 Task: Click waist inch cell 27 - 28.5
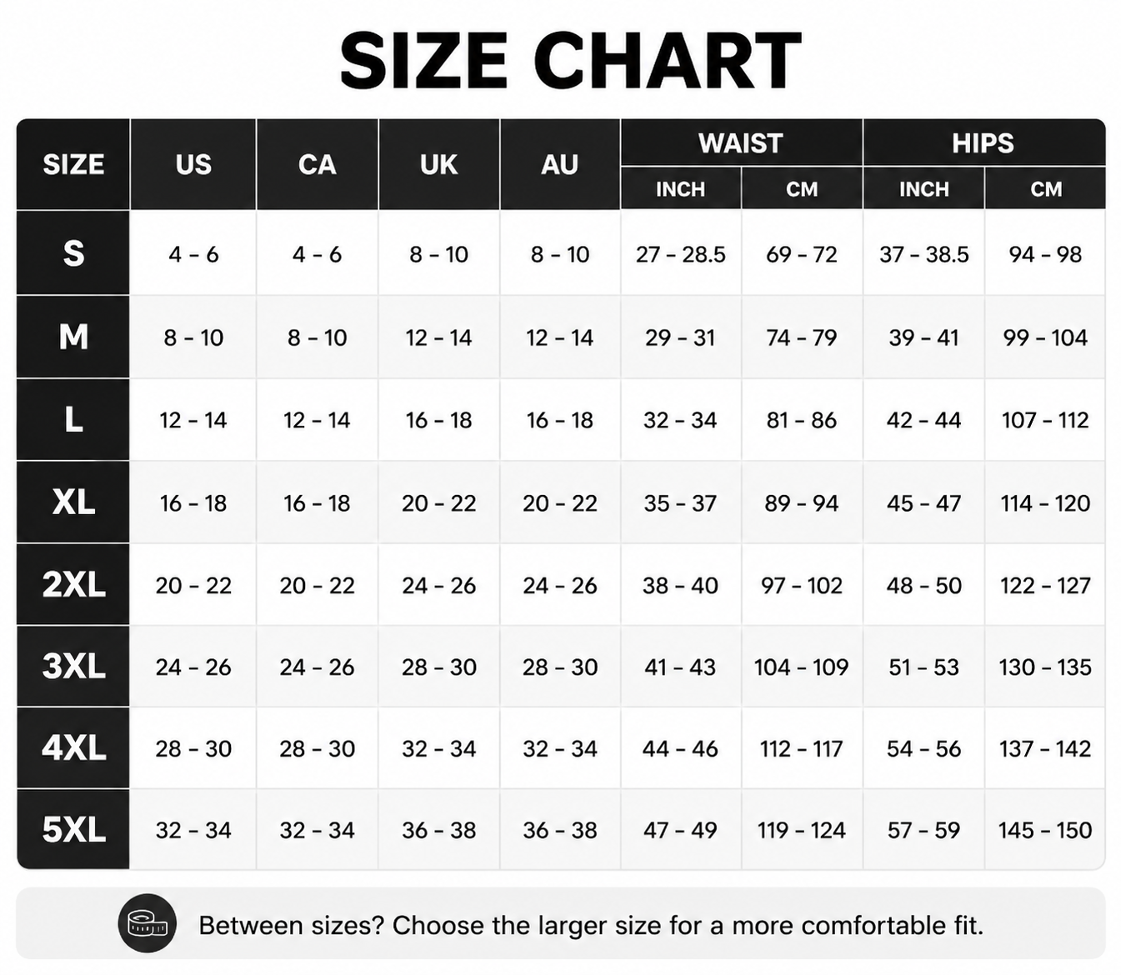pos(681,254)
